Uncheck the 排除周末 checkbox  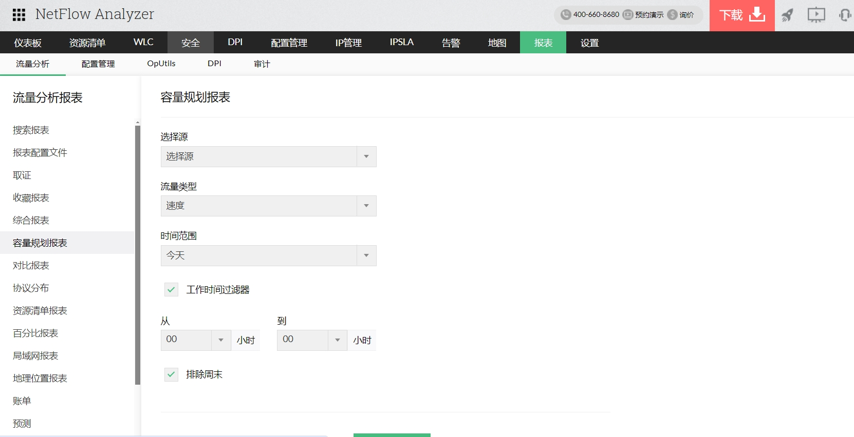tap(171, 374)
